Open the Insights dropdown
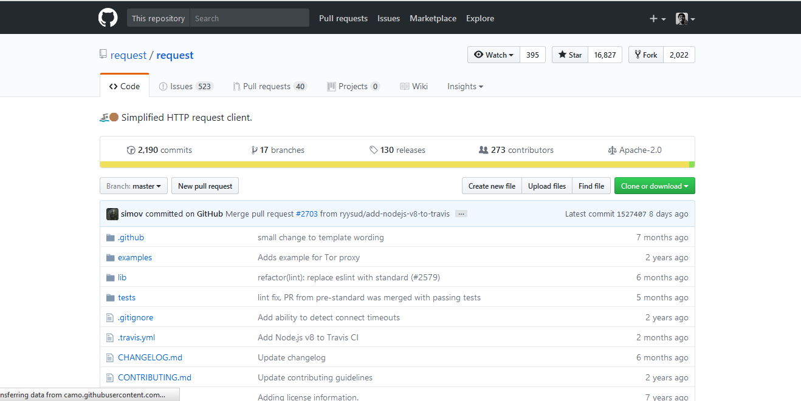This screenshot has width=801, height=401. coord(465,86)
